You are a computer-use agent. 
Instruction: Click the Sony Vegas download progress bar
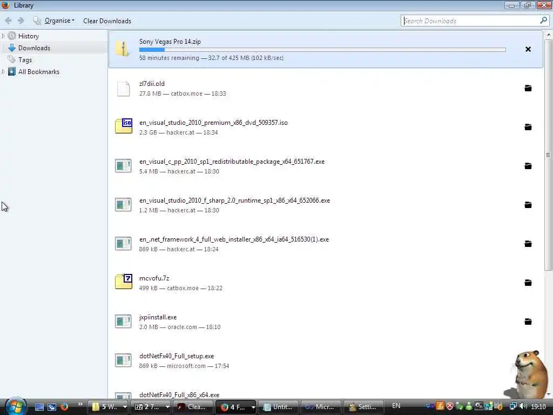coord(322,50)
